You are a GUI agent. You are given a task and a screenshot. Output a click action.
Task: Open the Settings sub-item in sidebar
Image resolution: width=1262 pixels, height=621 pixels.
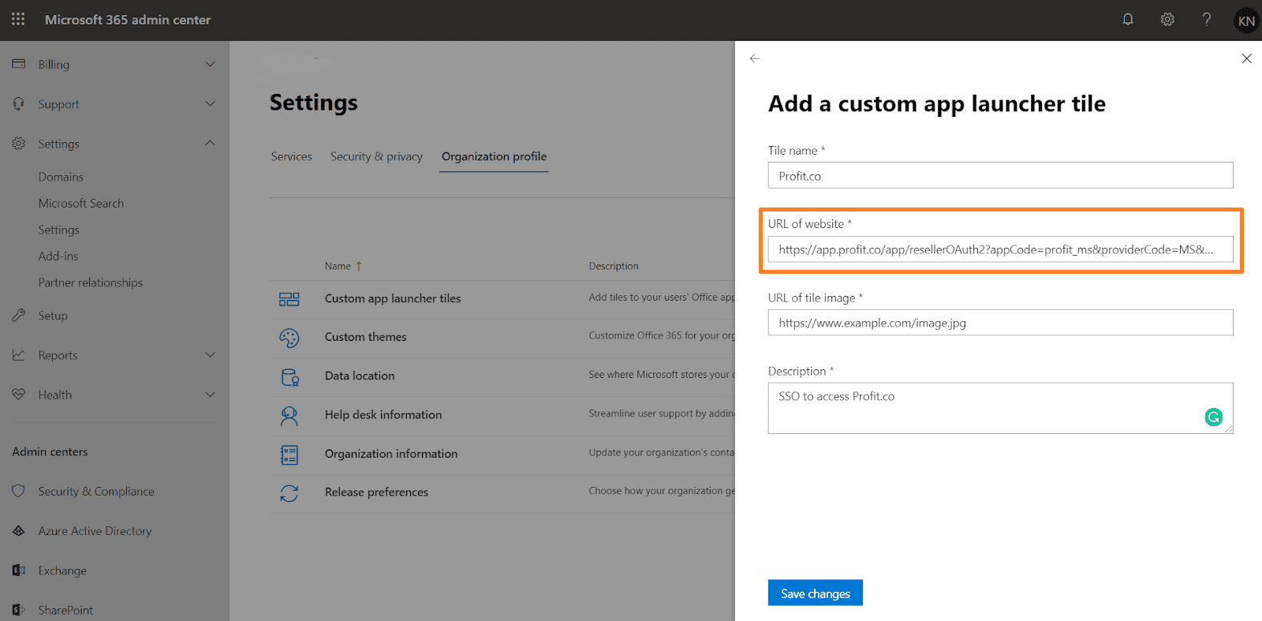click(59, 230)
